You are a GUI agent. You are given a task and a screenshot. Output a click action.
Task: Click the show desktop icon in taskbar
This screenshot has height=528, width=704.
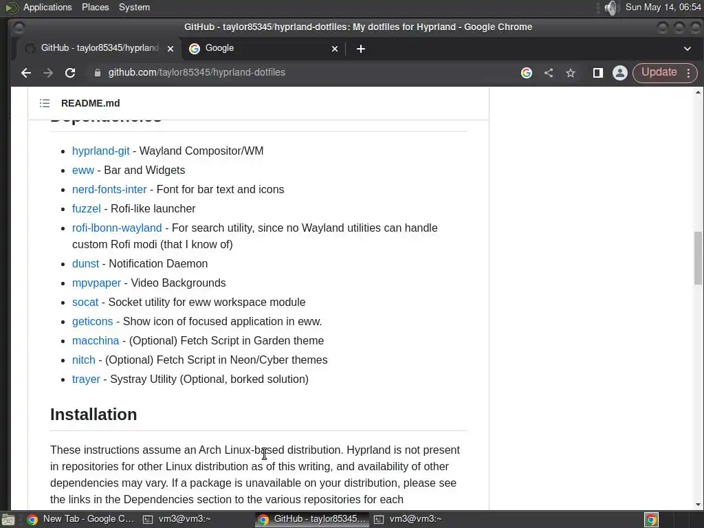(8, 520)
